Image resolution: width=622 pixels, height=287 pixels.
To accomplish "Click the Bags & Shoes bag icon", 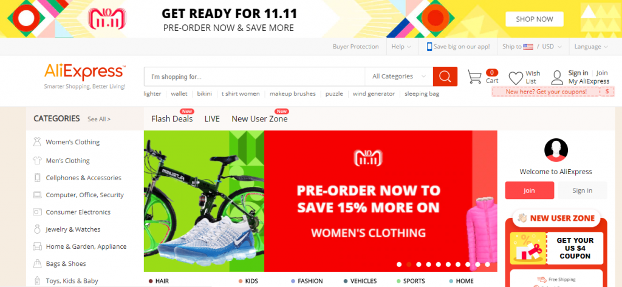I will [x=37, y=263].
